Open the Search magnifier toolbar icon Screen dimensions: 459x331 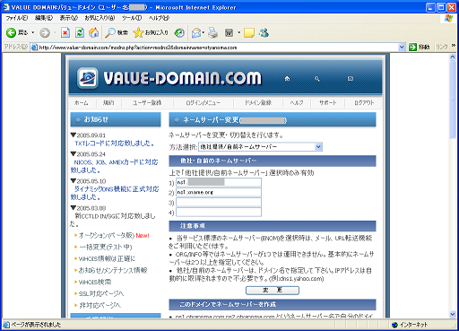[110, 32]
